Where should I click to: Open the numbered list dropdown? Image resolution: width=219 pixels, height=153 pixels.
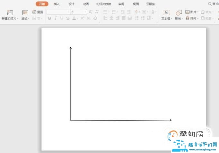tap(115, 12)
